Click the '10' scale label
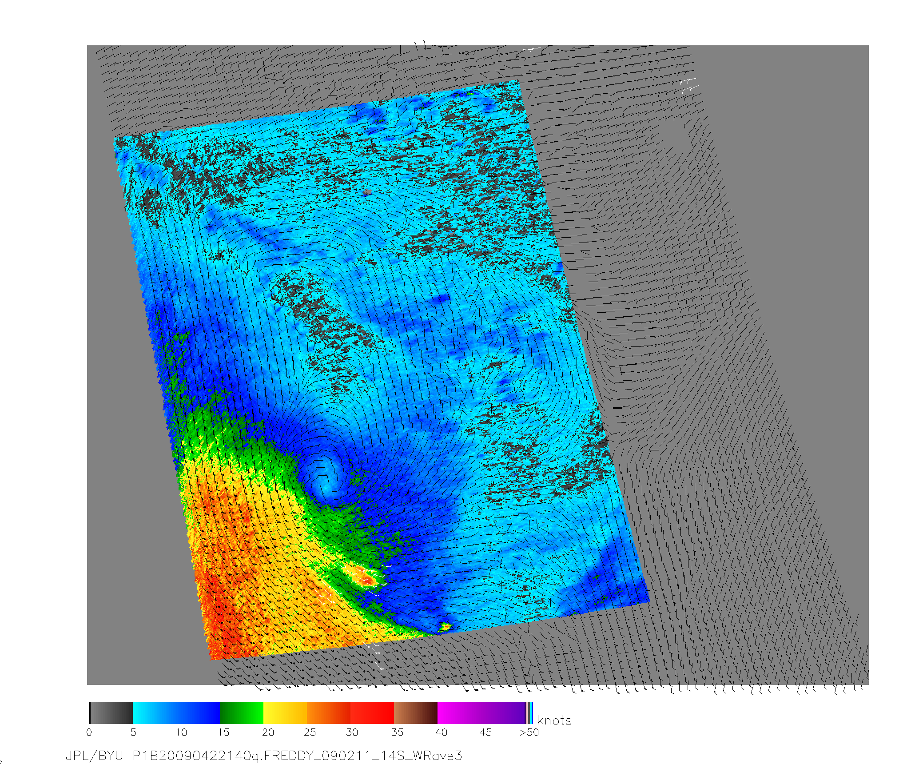Screen dimensions: 915x764 pyautogui.click(x=181, y=732)
